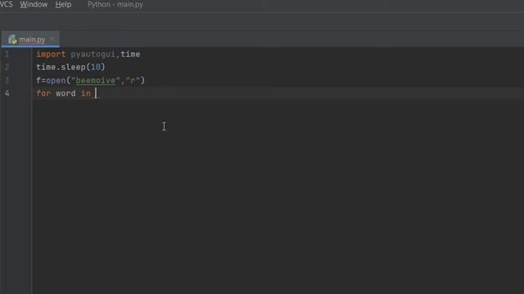Screen dimensions: 524x294
Task: Click 'word' variable on line 4
Action: pyautogui.click(x=65, y=93)
